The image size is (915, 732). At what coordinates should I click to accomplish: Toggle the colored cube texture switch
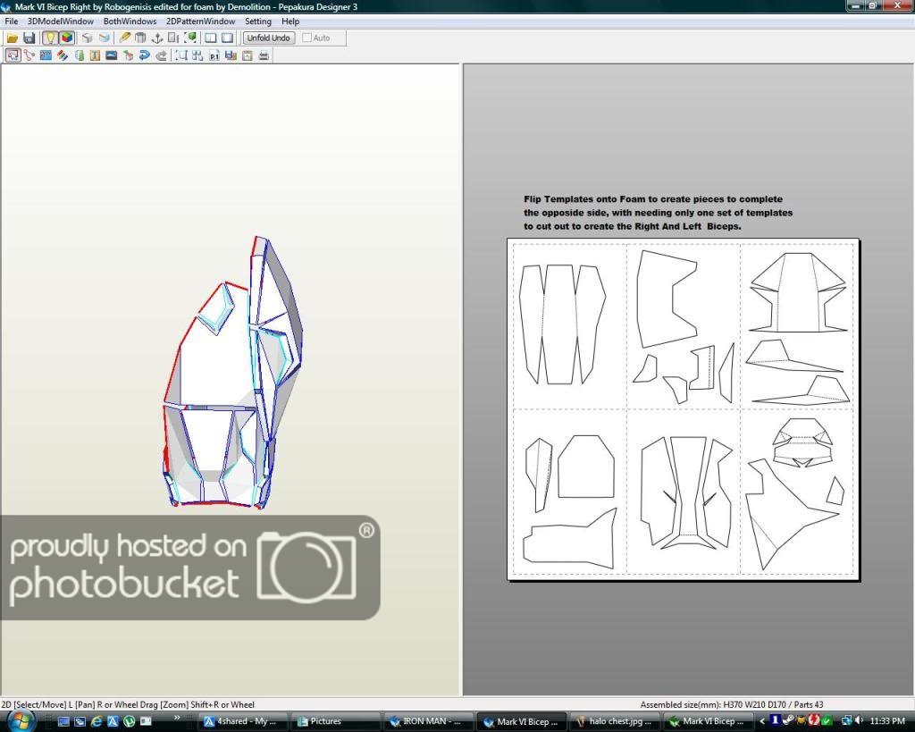(x=66, y=38)
